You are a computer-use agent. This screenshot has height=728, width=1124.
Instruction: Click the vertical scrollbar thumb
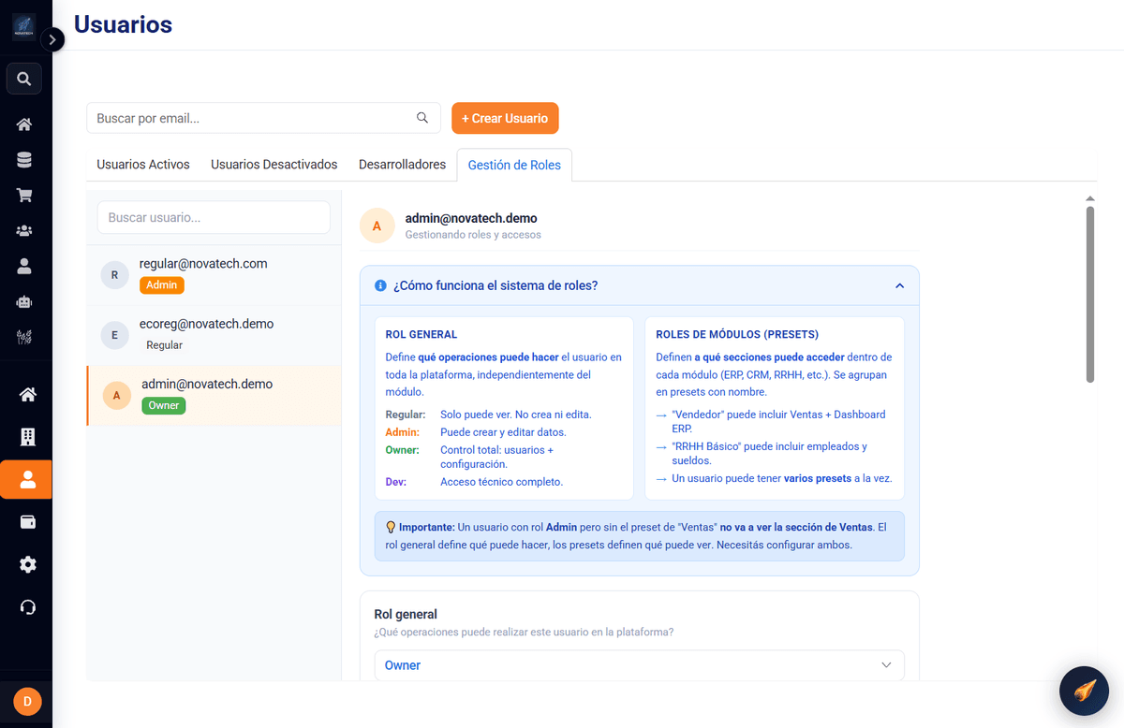(x=1089, y=294)
